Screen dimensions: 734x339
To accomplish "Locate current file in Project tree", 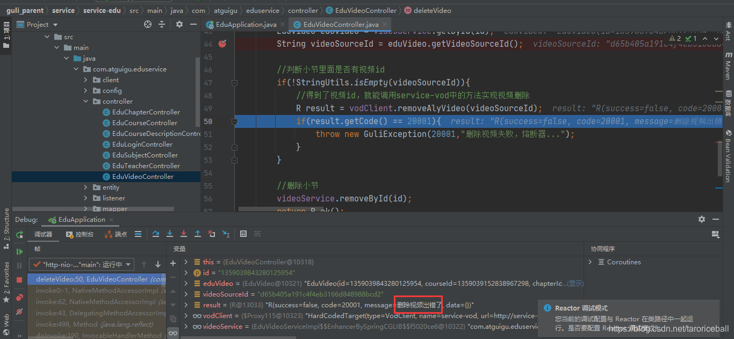I will [x=148, y=24].
